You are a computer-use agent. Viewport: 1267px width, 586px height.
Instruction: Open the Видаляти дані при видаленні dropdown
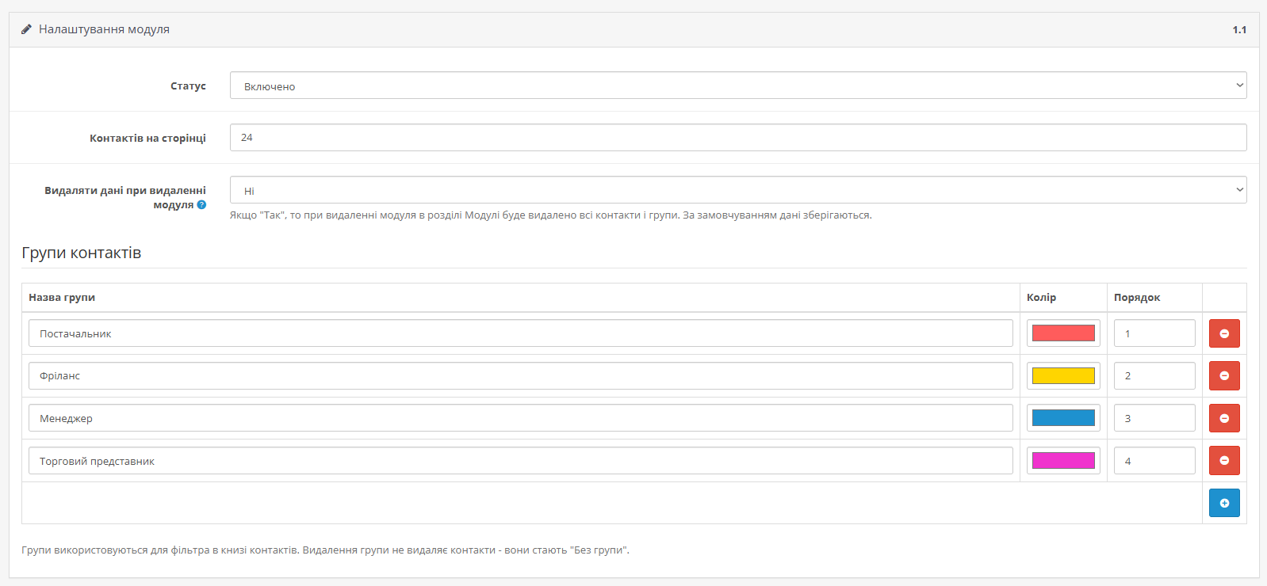click(738, 190)
